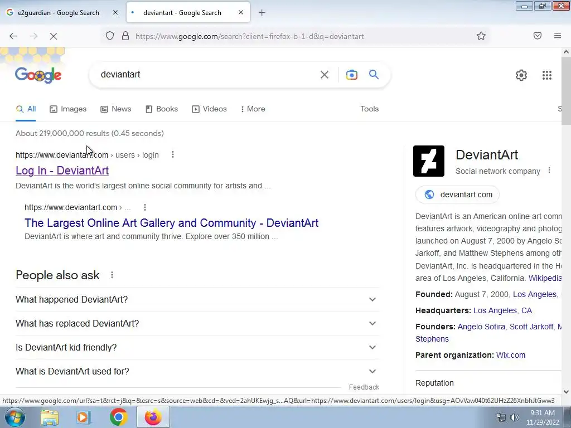Stop loading the page

tap(54, 36)
